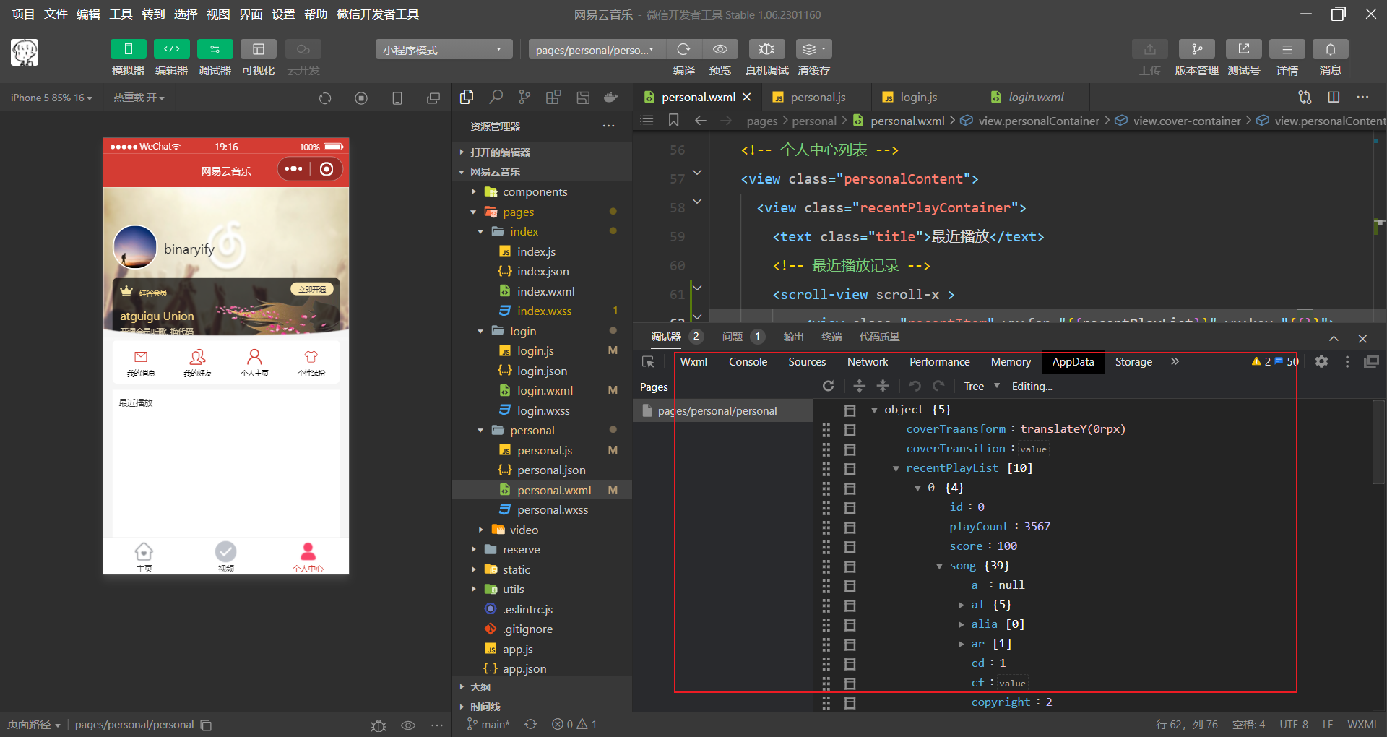Screen dimensions: 1387x737
Task: Open devtools settings gear
Action: click(x=1321, y=361)
